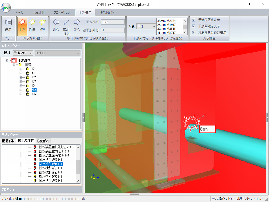269x202 pixels.
Task: Switch to the 移動部材 sublayer tab
Action: [43, 141]
